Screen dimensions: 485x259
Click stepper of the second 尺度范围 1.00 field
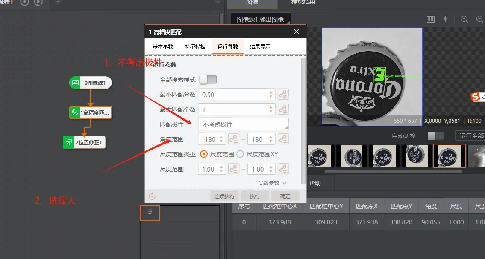(x=271, y=169)
